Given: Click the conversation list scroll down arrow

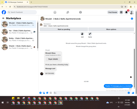Looking at the screenshot, I should pyautogui.click(x=38, y=50).
